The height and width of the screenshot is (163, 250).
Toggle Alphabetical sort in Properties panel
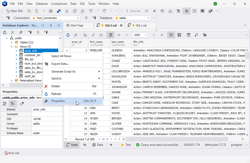(x=13, y=104)
